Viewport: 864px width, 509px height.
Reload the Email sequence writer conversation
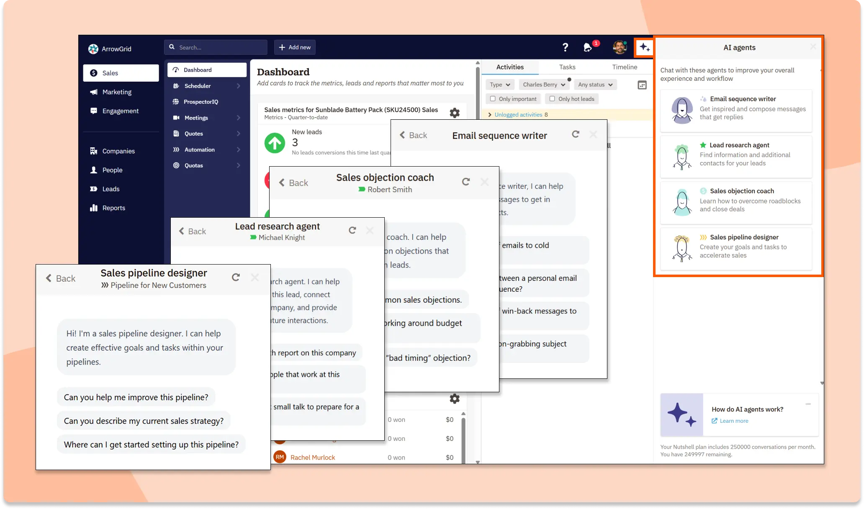(576, 134)
